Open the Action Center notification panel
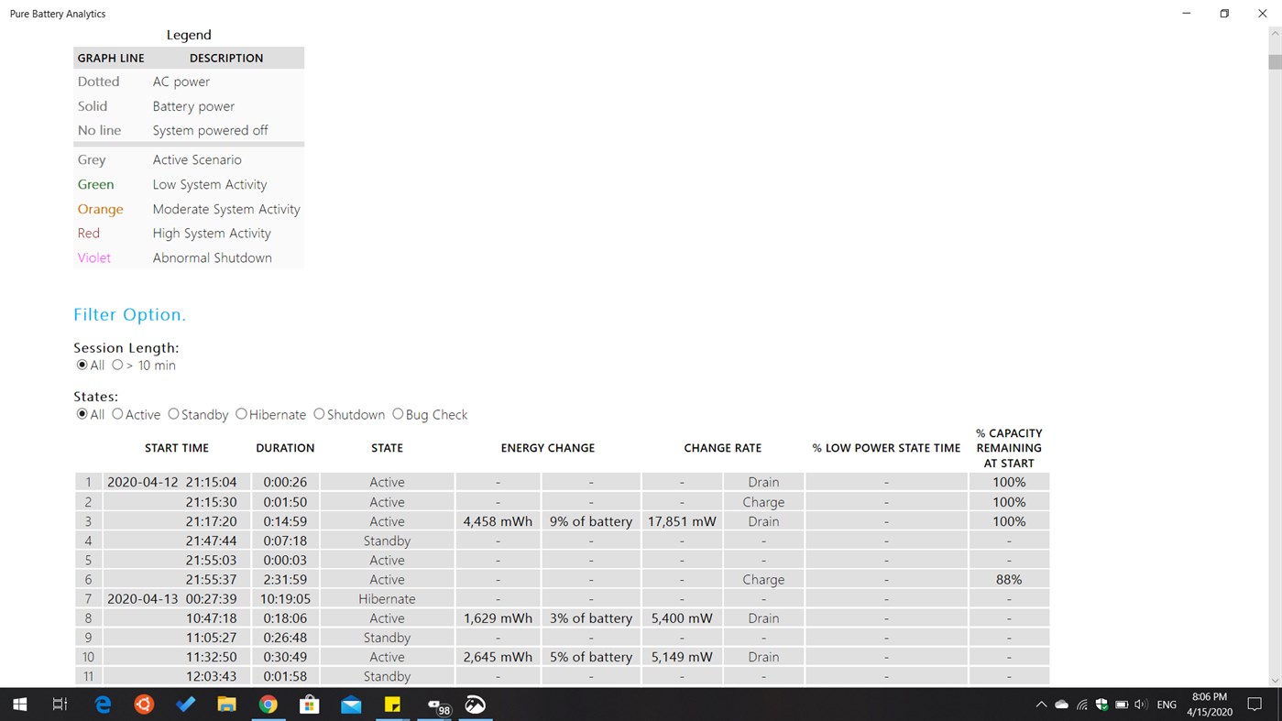This screenshot has width=1282, height=721. tap(1256, 705)
